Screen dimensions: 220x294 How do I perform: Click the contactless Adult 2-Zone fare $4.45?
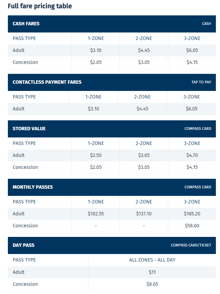click(142, 109)
